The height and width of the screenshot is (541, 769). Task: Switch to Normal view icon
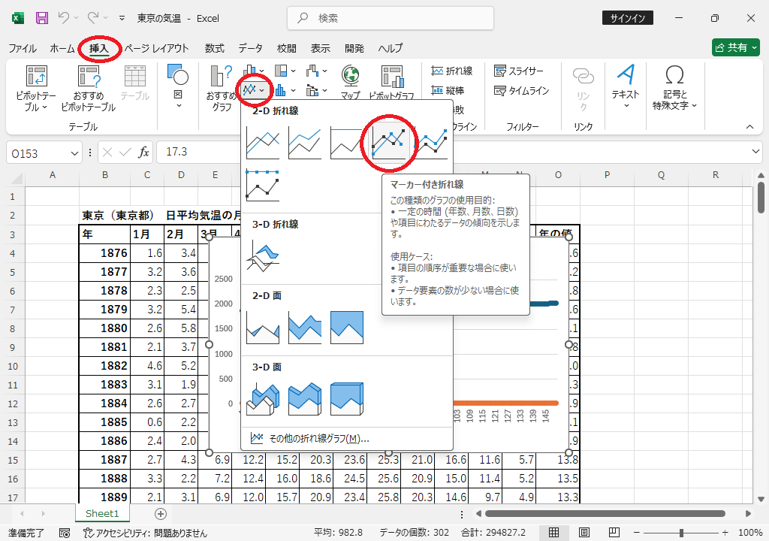pos(553,533)
